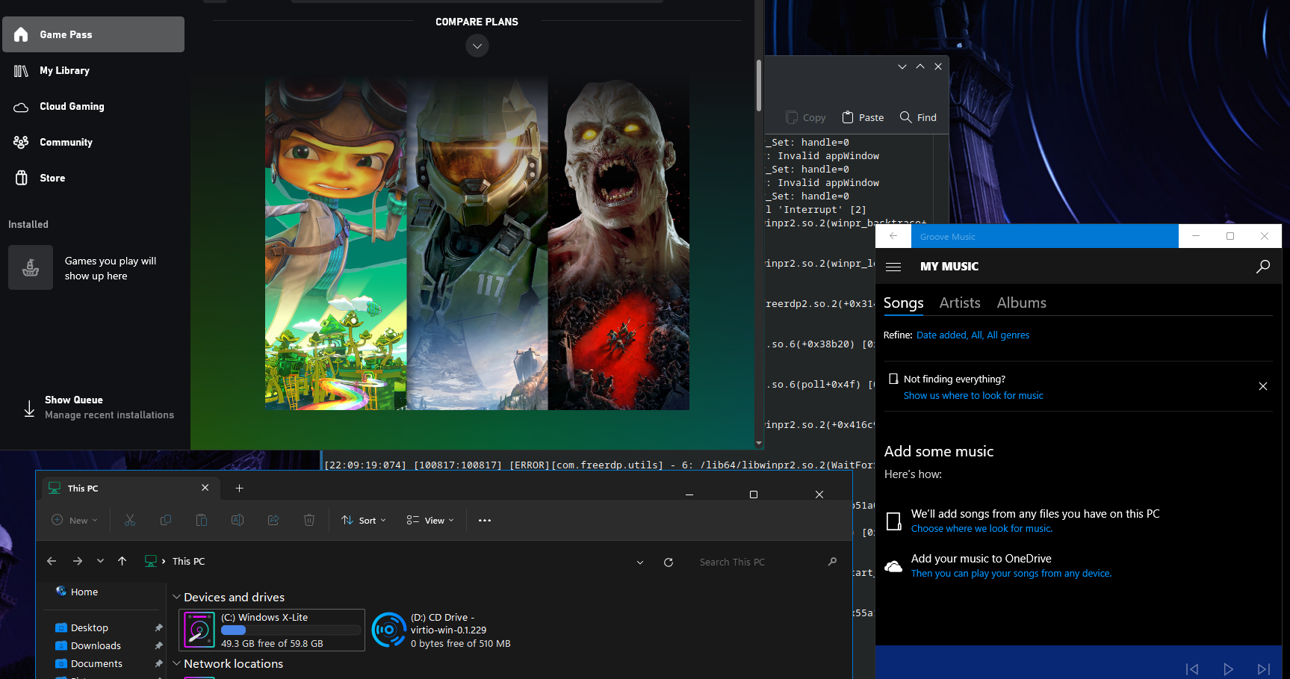Image resolution: width=1290 pixels, height=679 pixels.
Task: Dismiss the Not finding everything notice
Action: pyautogui.click(x=1263, y=386)
